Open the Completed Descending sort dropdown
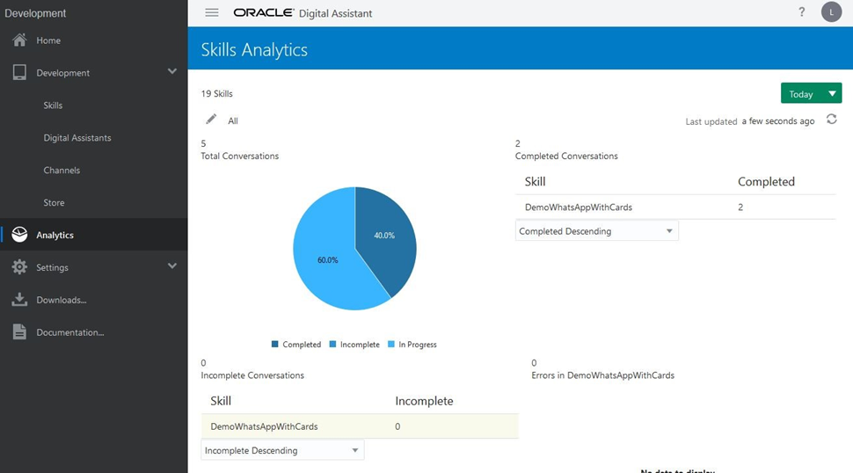Image resolution: width=853 pixels, height=473 pixels. pyautogui.click(x=596, y=231)
